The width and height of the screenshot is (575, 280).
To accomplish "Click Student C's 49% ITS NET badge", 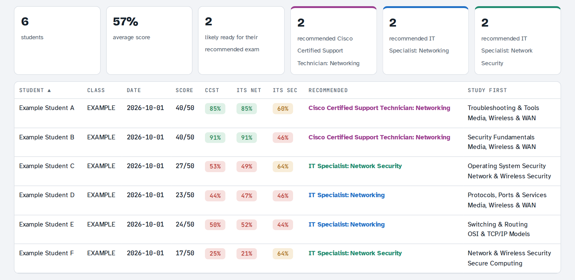I will [247, 167].
